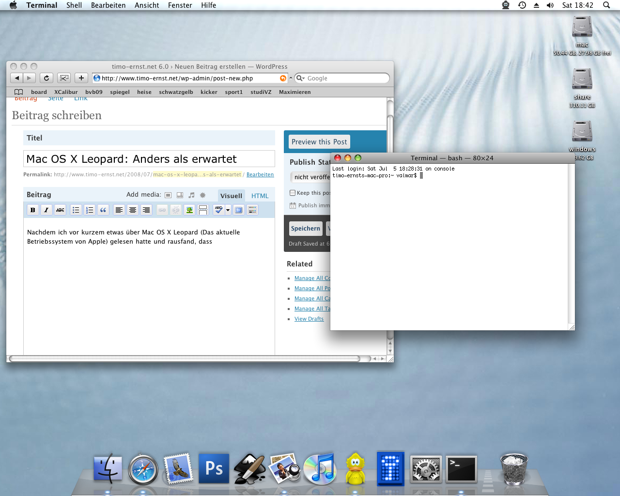Viewport: 620px width, 496px height.
Task: Go forward with Safari's forward arrow
Action: click(29, 78)
